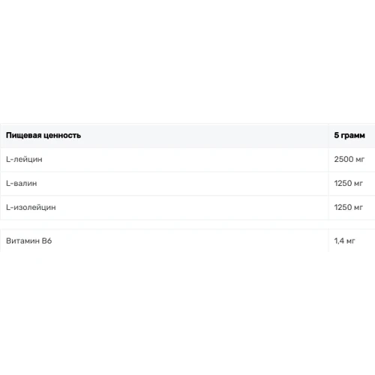Select the '2500 мг' value cell
The image size is (375, 375).
[349, 159]
